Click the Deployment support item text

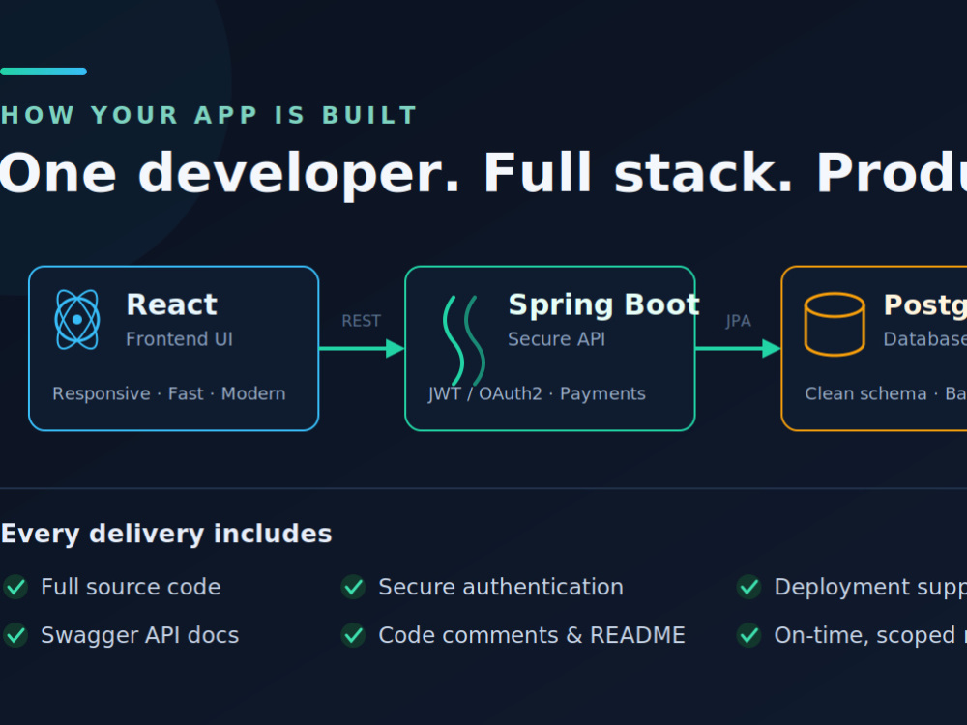click(x=870, y=588)
